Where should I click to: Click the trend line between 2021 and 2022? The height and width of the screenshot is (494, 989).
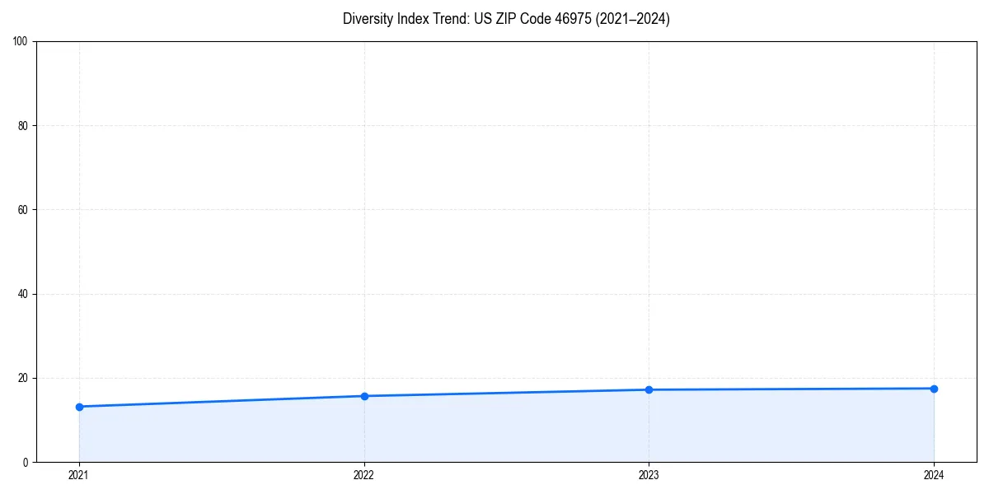pyautogui.click(x=221, y=401)
